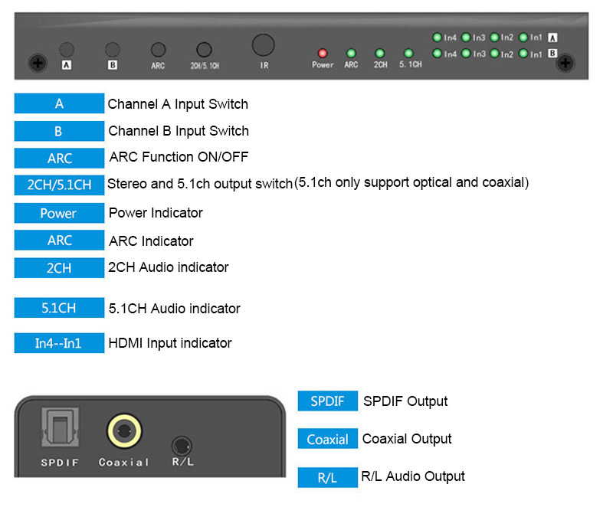Click the blue Power legend label
613x517 pixels.
[x=59, y=213]
